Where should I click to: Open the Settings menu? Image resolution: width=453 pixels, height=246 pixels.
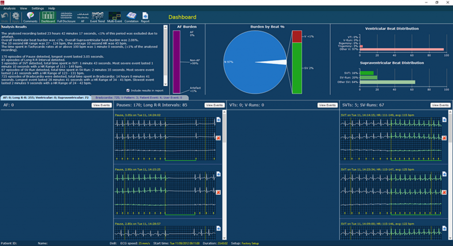click(38, 8)
